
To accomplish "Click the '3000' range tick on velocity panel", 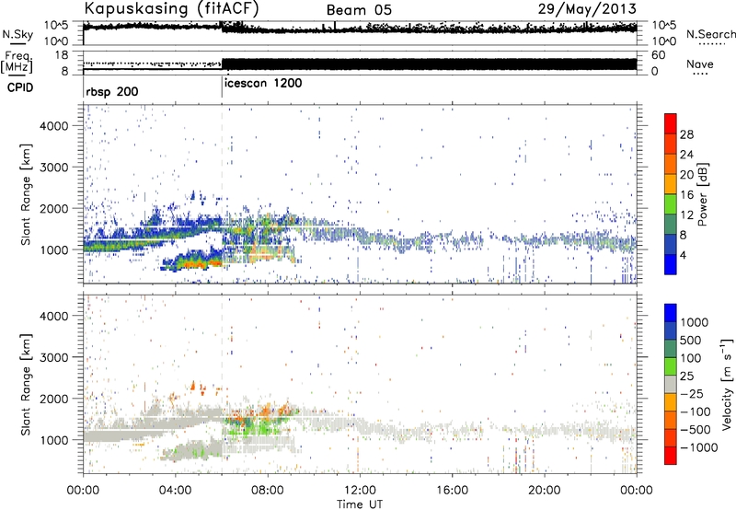I will 54,357.
